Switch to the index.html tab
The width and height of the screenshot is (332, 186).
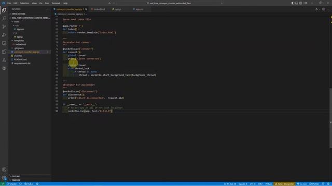click(98, 9)
